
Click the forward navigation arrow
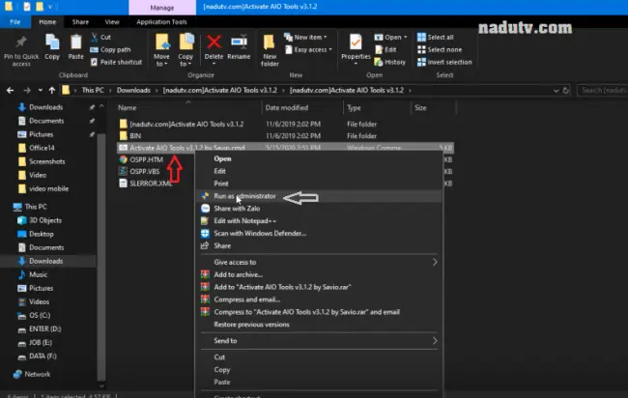(x=27, y=91)
